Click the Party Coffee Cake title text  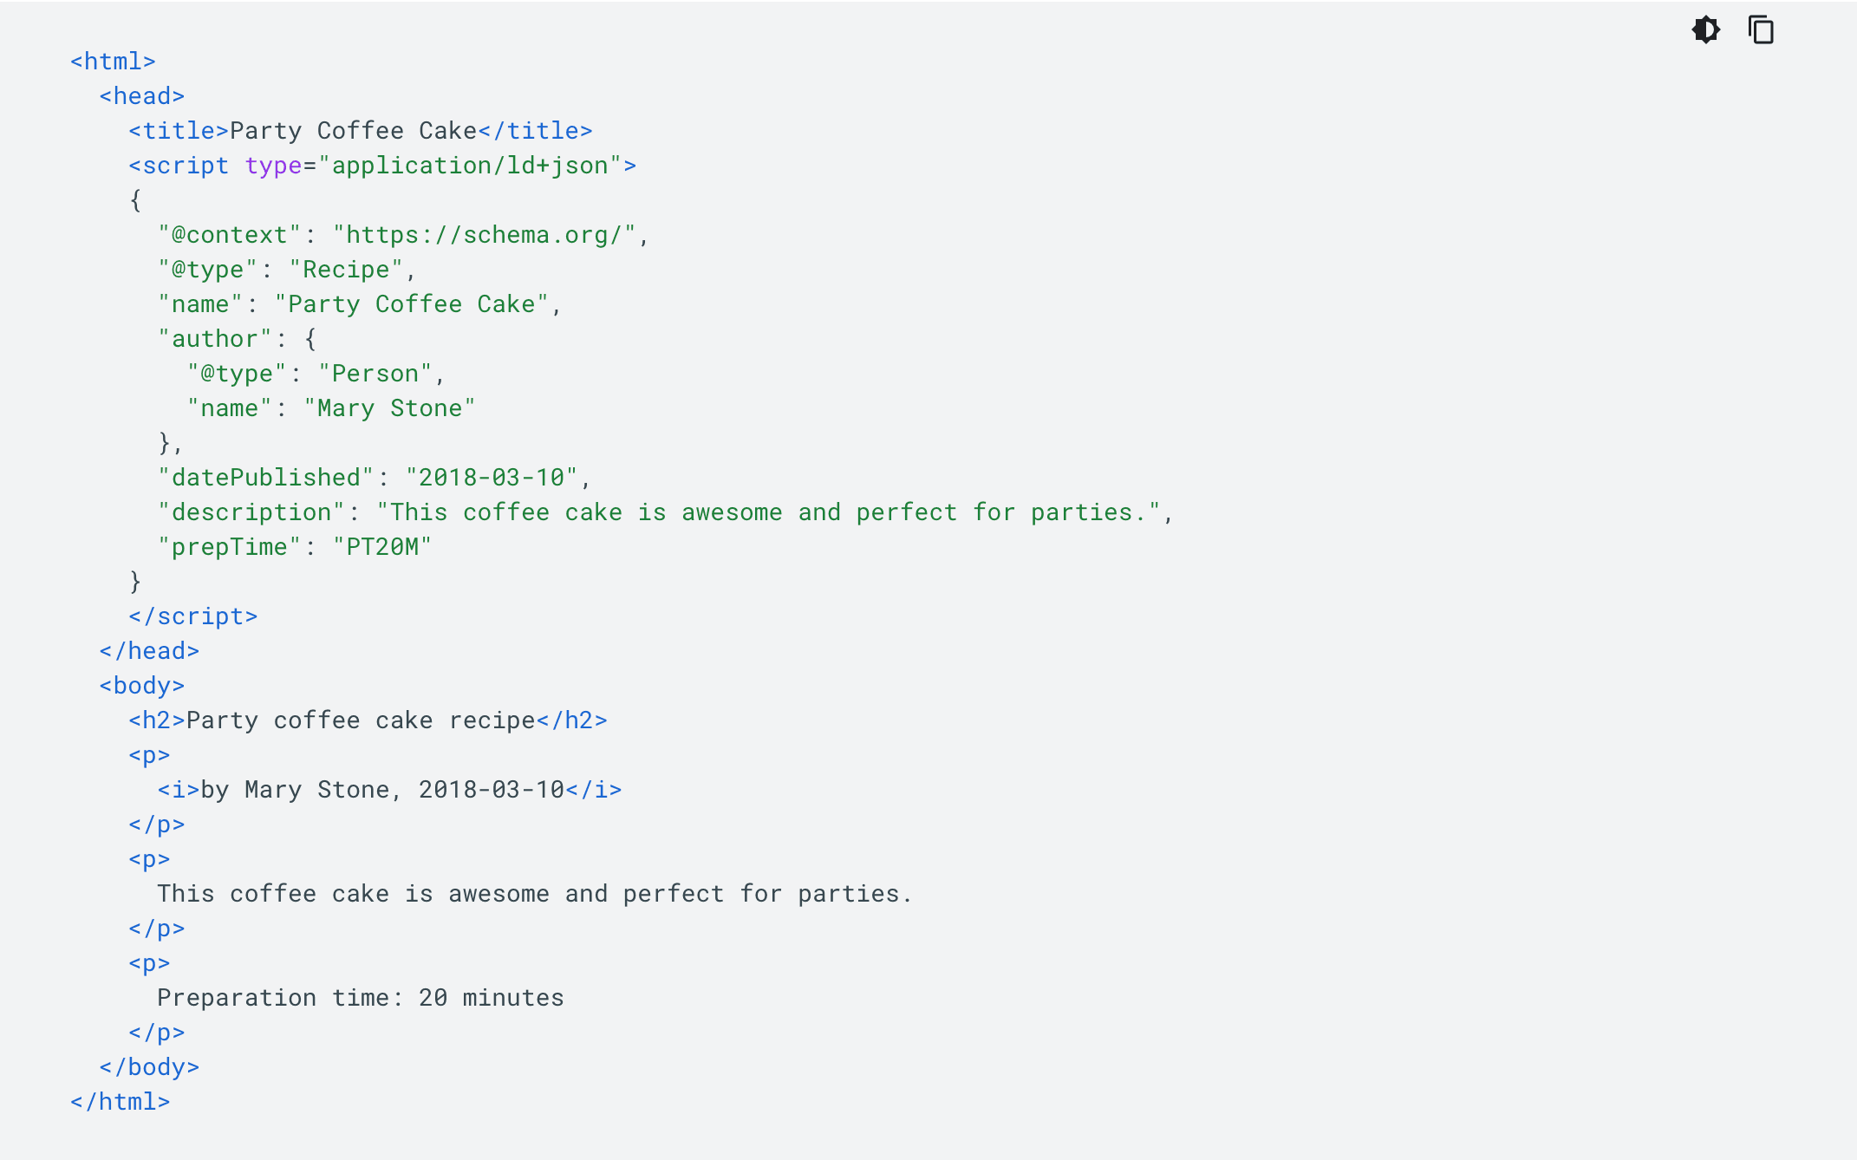(x=353, y=131)
